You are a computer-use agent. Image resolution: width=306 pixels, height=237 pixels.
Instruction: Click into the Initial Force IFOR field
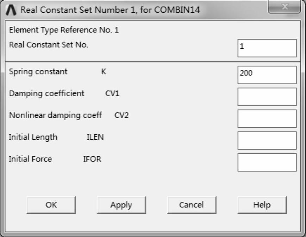click(267, 162)
